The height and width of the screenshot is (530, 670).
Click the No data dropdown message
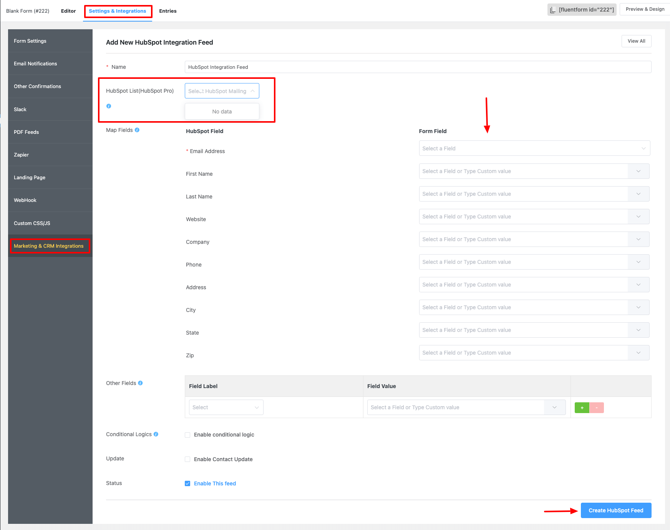(222, 112)
